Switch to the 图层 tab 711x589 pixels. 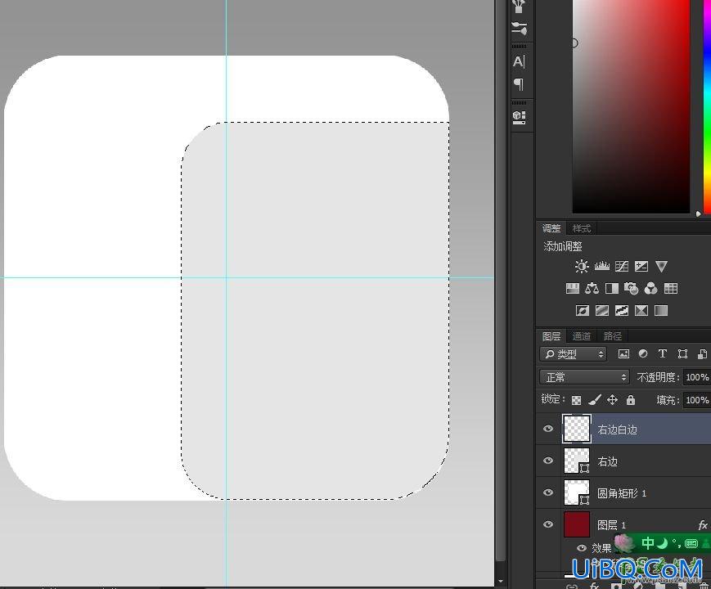[x=551, y=336]
